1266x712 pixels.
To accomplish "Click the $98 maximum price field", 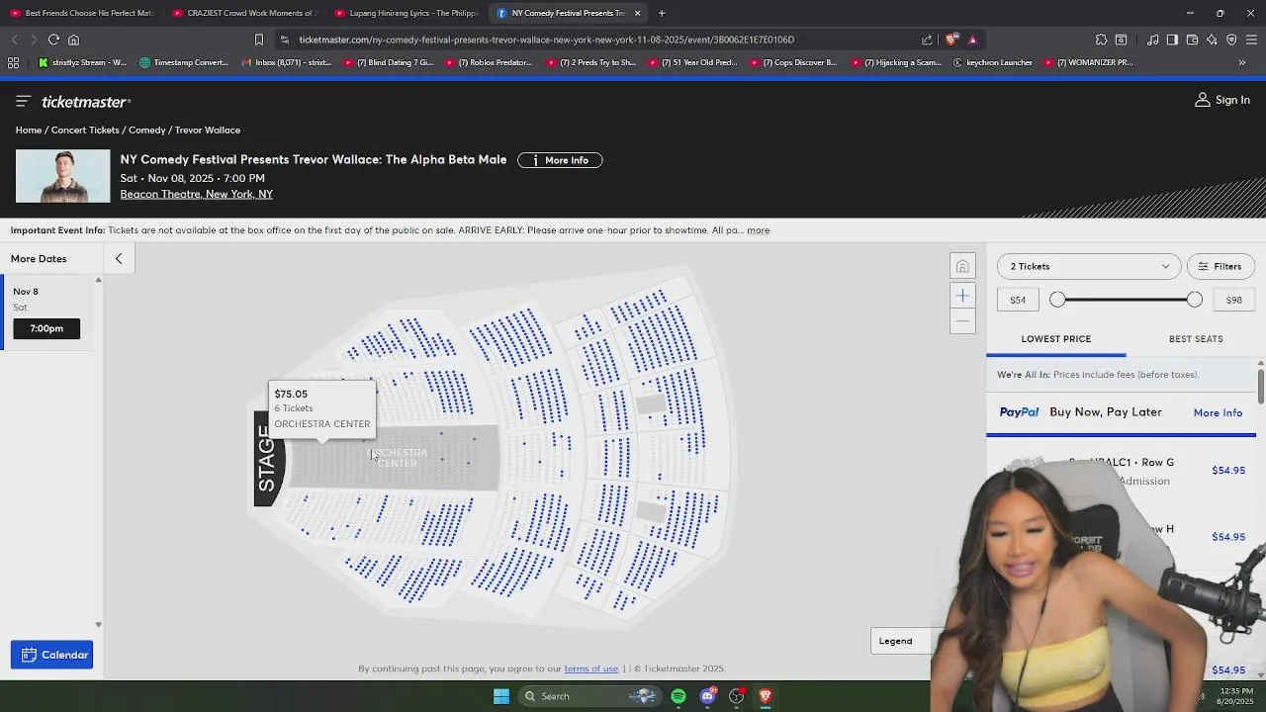I will pyautogui.click(x=1233, y=300).
